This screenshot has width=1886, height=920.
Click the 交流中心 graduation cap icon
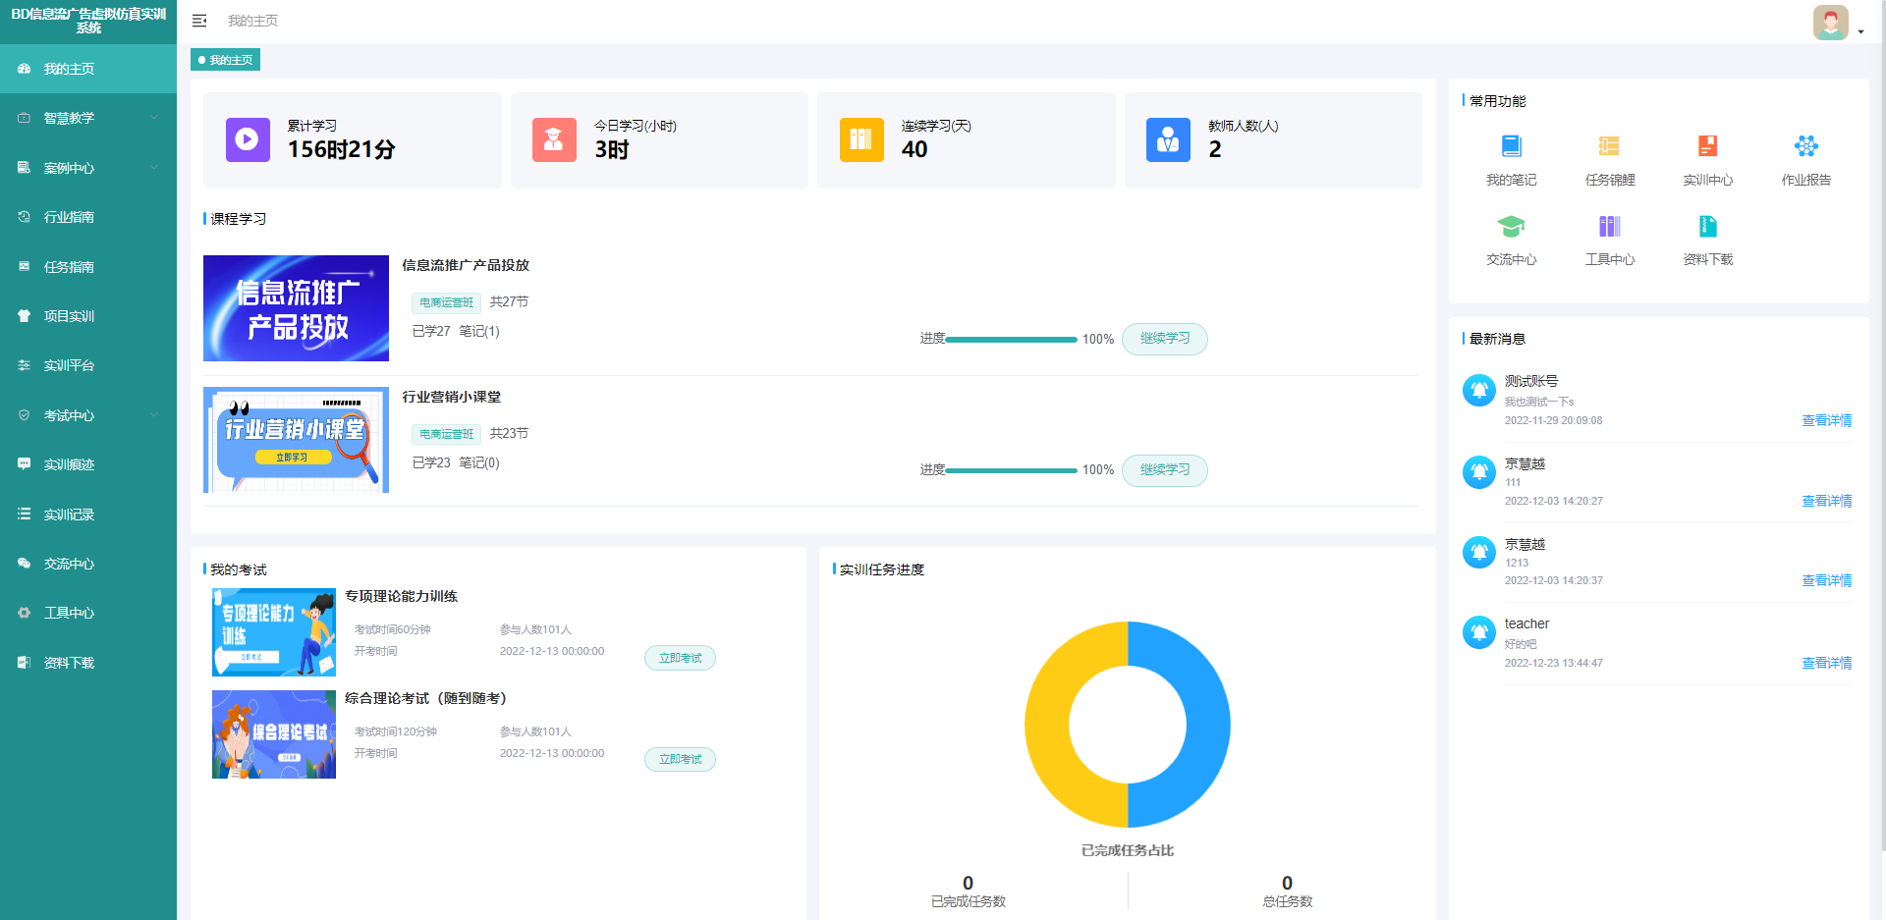(1511, 227)
